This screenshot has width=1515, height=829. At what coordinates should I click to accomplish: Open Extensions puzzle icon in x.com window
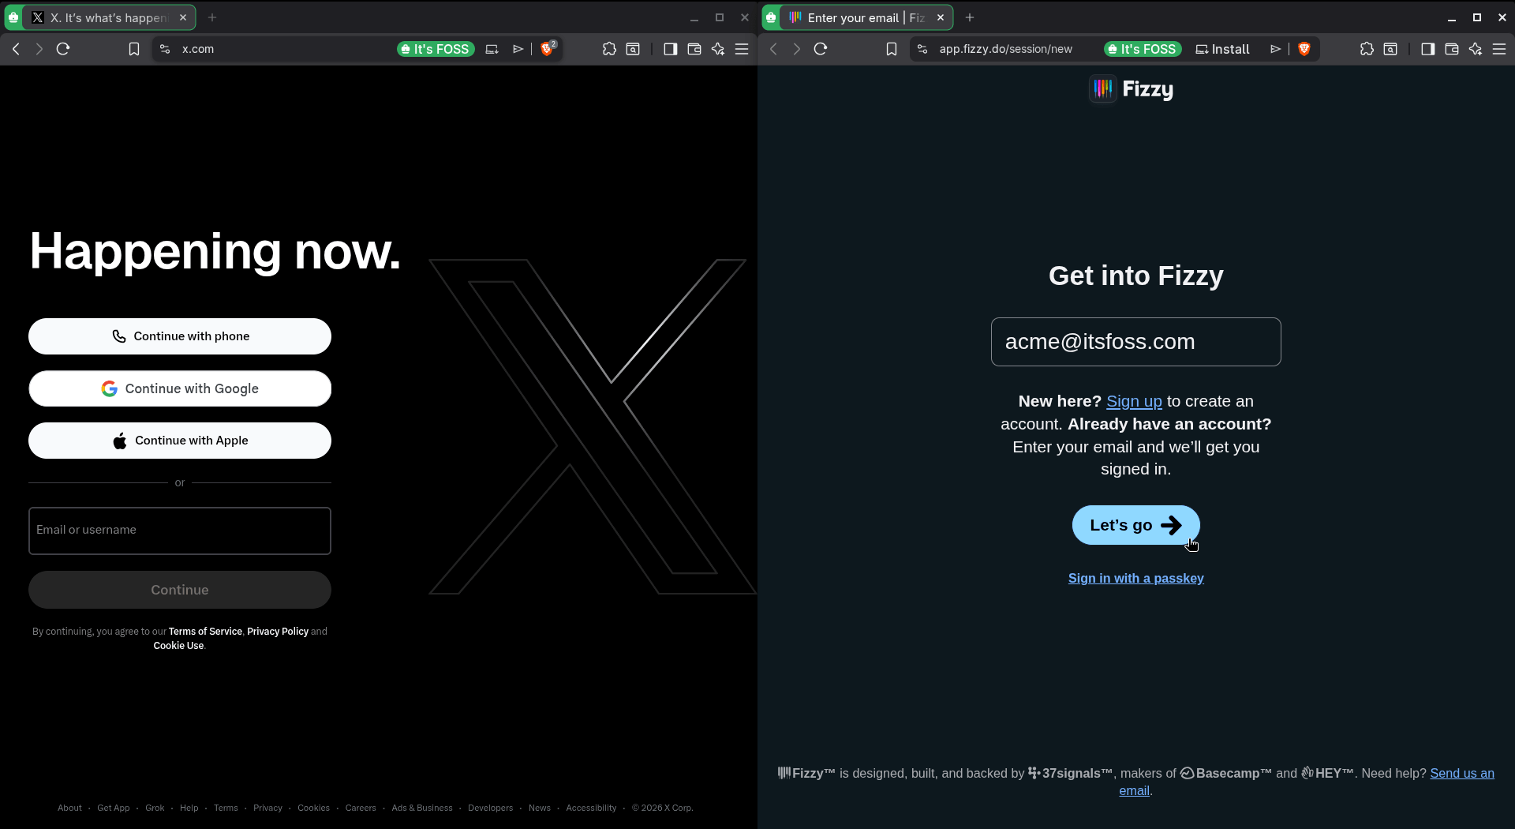[609, 49]
